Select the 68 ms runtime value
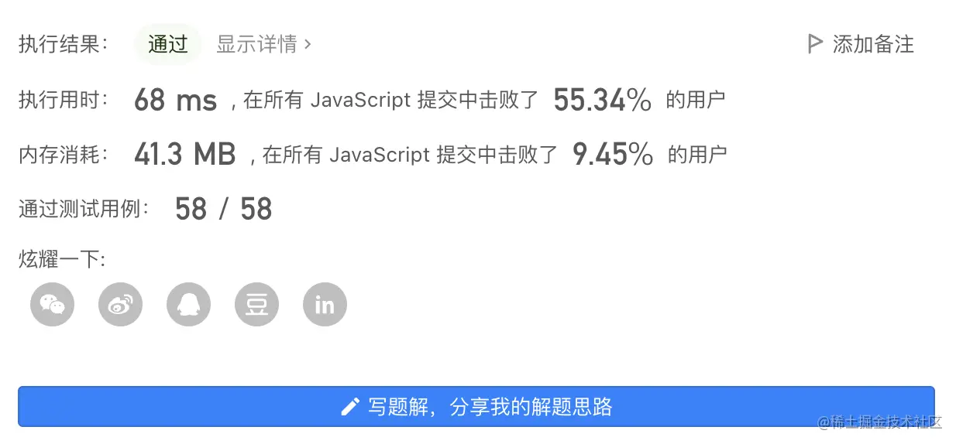The width and height of the screenshot is (956, 444). (175, 101)
